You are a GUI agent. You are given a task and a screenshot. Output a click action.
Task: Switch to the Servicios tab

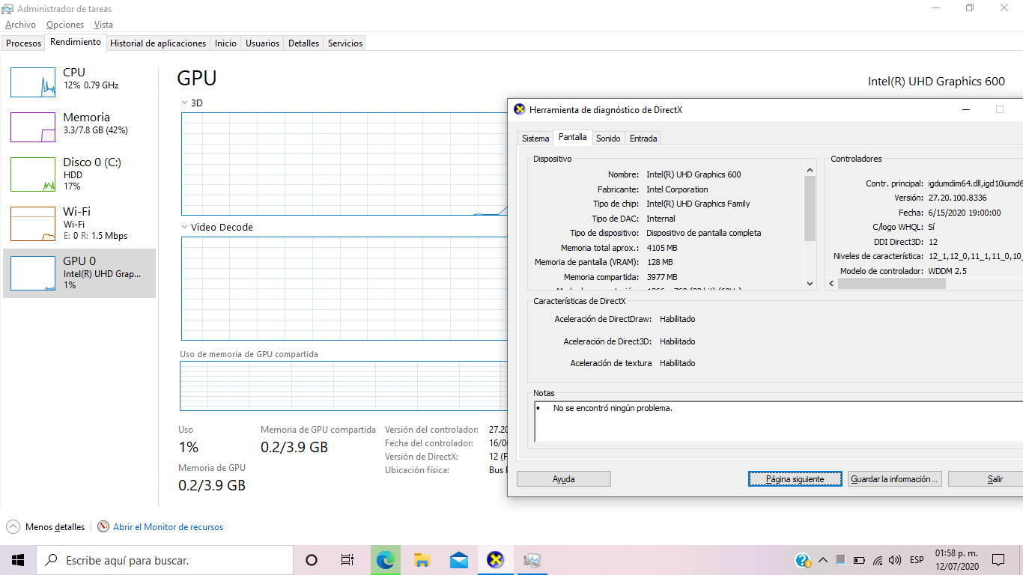pos(345,43)
